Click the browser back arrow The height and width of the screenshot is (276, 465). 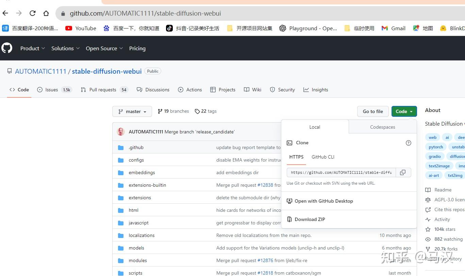[5, 13]
